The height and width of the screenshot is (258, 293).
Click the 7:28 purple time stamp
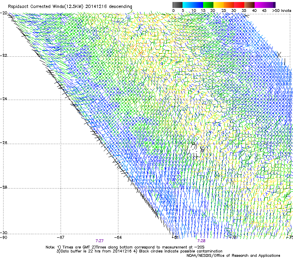[201, 241]
